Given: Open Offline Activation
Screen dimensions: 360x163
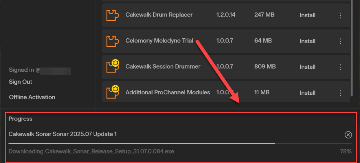Looking at the screenshot, I should click(x=32, y=97).
